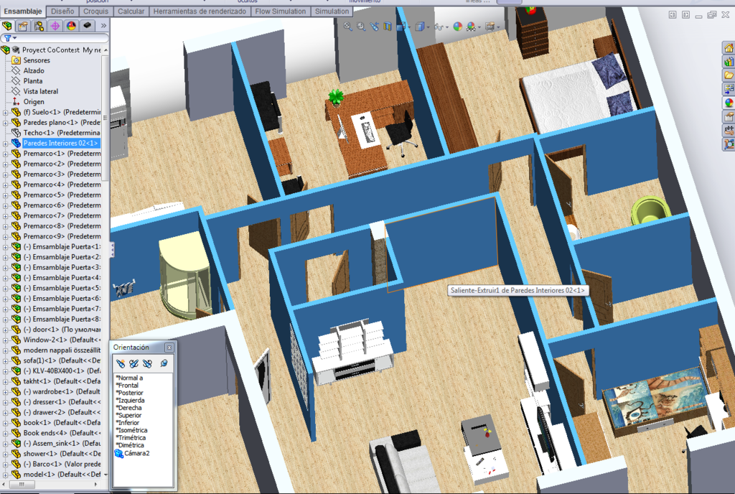Click the Edit Appearance color ball icon
Screen dimensions: 735x494
pyautogui.click(x=457, y=27)
